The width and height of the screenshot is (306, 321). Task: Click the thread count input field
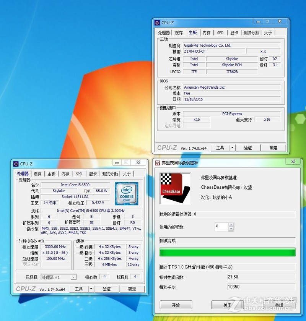pyautogui.click(x=221, y=227)
